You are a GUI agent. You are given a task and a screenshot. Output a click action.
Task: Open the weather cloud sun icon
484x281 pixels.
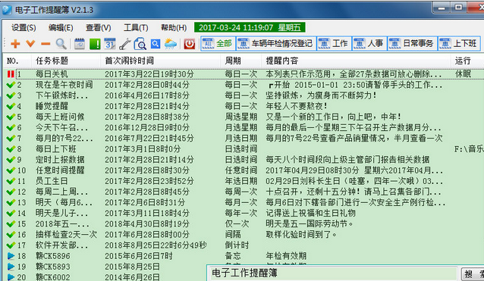point(171,44)
